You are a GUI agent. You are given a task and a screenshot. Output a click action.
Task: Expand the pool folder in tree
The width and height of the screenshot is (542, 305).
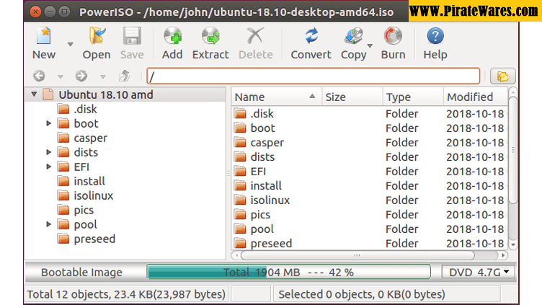coord(49,224)
